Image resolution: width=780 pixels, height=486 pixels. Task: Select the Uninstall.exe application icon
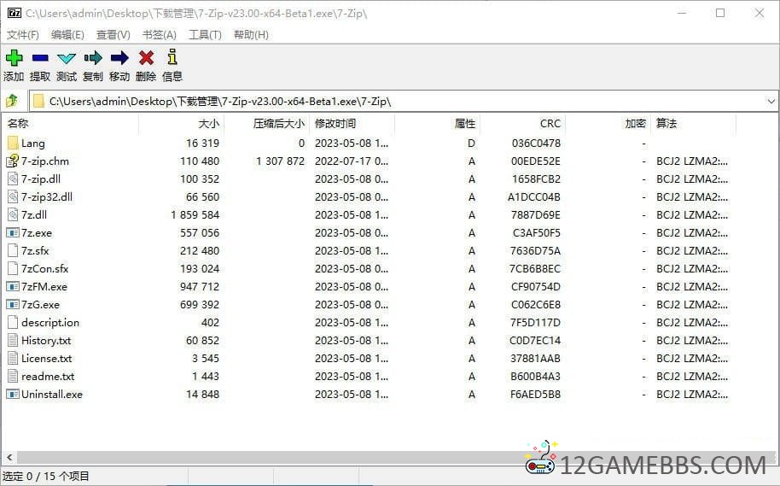click(13, 394)
